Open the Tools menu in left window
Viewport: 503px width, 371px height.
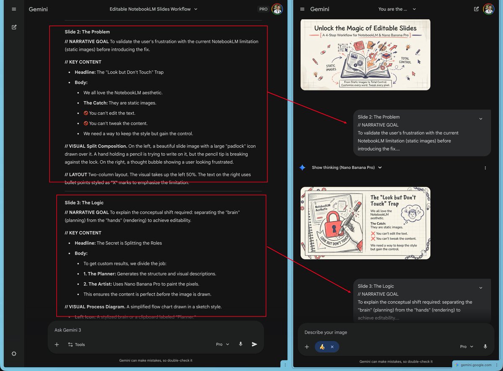point(76,345)
